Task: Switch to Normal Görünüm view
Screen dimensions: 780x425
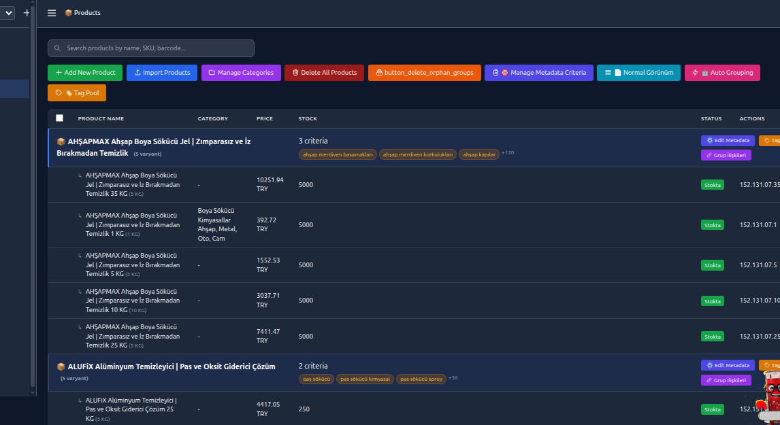Action: (638, 72)
